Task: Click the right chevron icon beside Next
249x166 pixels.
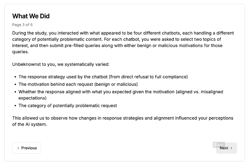Action: click(232, 148)
